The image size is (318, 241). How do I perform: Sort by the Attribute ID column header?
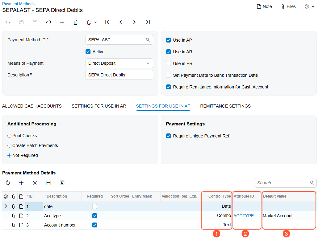[x=247, y=196]
